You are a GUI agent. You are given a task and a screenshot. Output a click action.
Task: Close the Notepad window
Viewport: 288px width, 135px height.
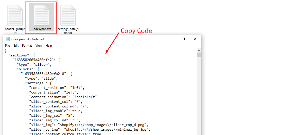coord(195,39)
